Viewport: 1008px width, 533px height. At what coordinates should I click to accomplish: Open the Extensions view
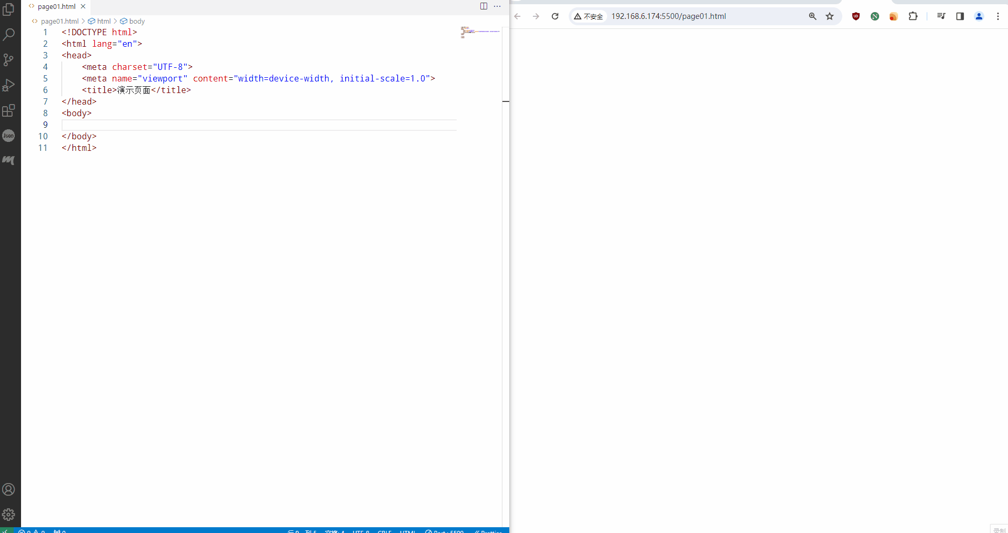pos(9,110)
